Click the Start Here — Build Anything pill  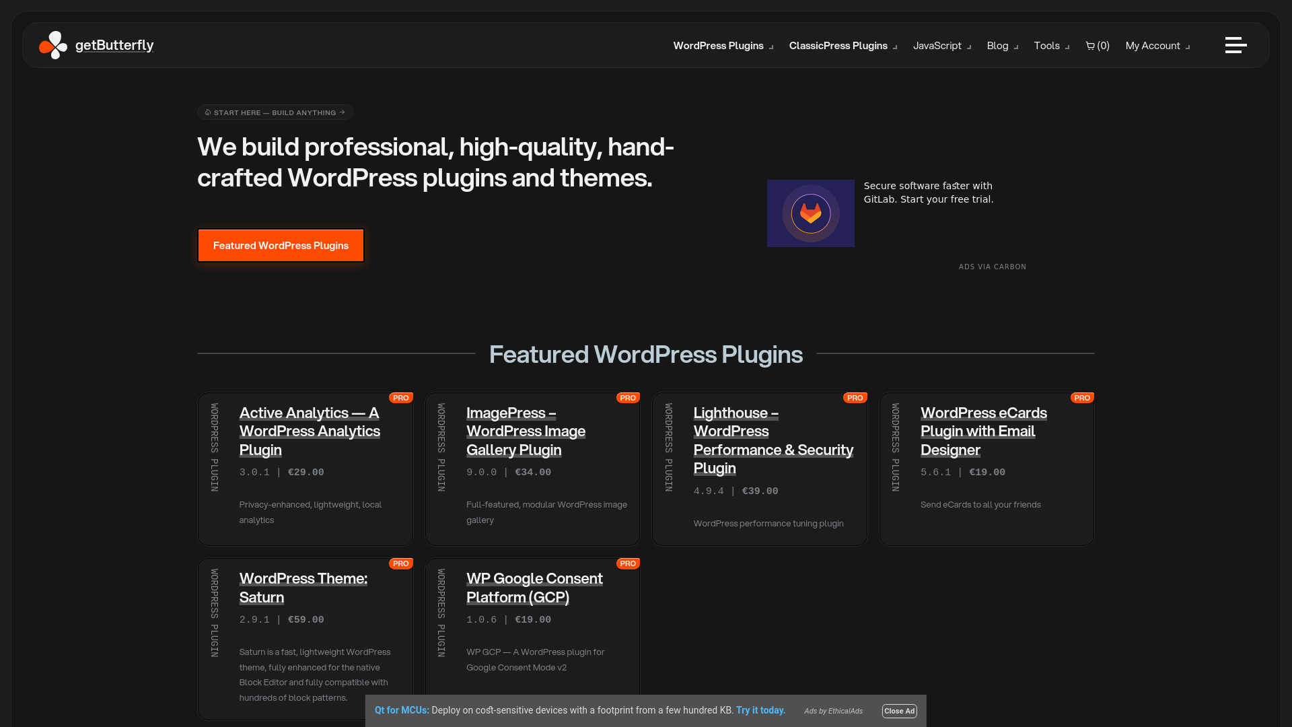pyautogui.click(x=275, y=112)
